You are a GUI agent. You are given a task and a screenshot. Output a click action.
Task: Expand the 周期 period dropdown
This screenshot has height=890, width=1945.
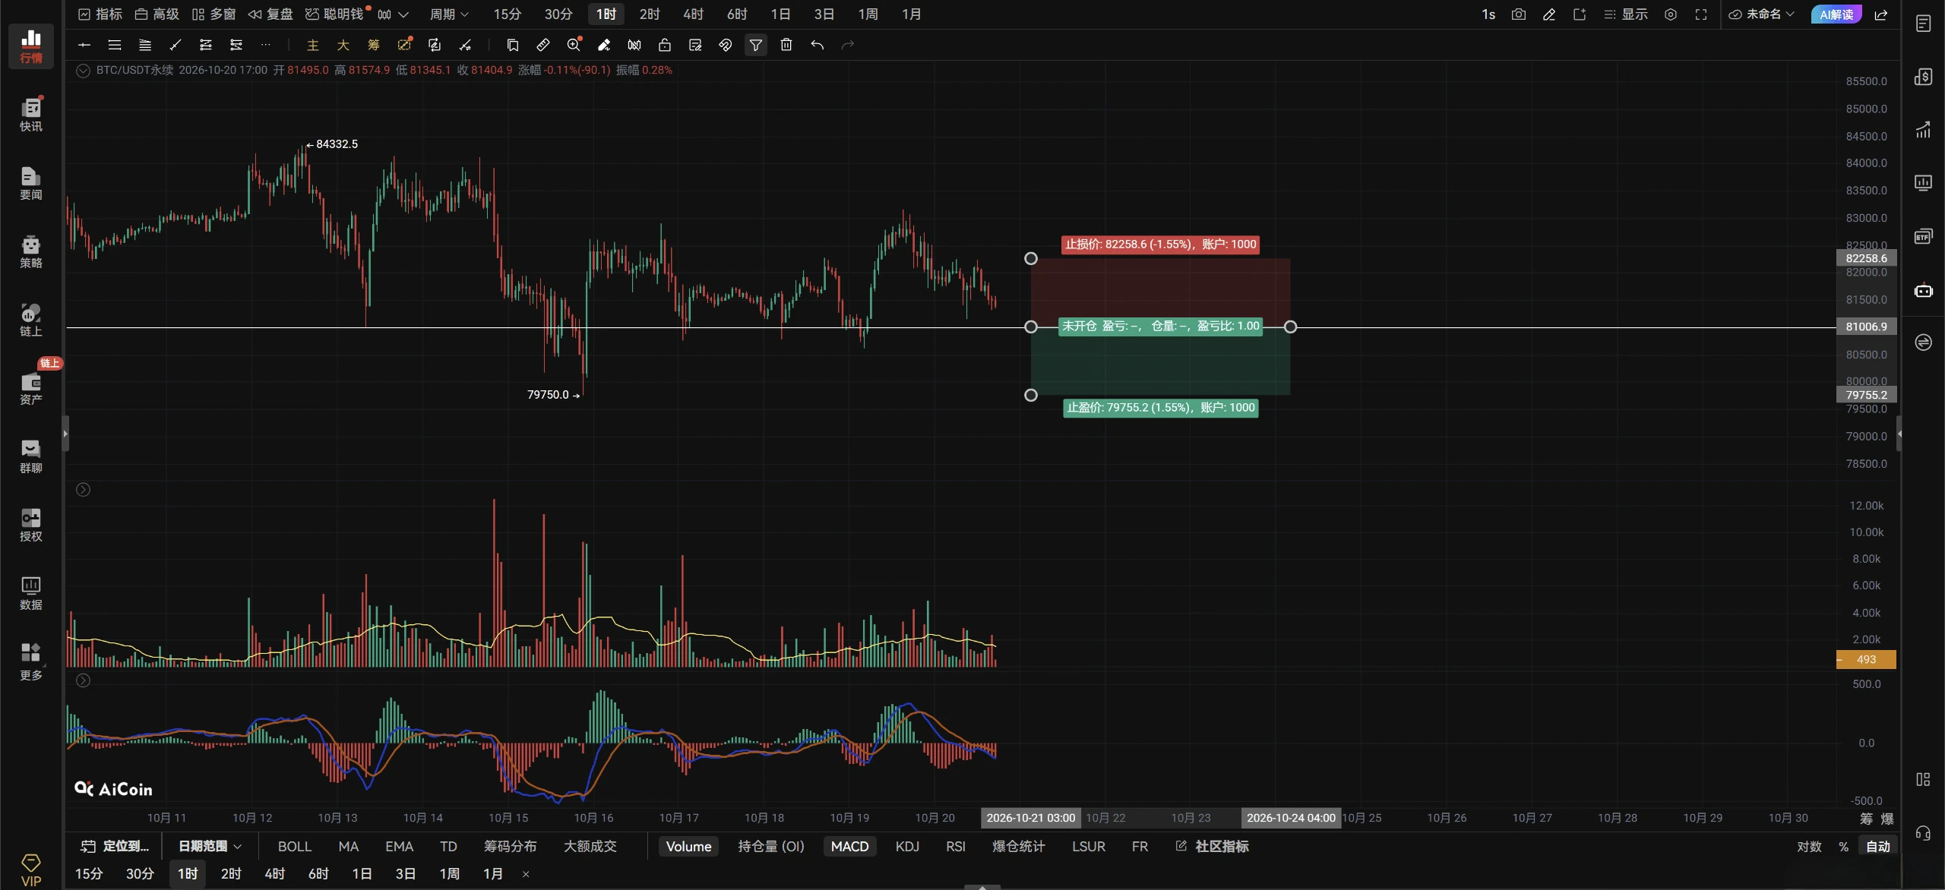(450, 14)
